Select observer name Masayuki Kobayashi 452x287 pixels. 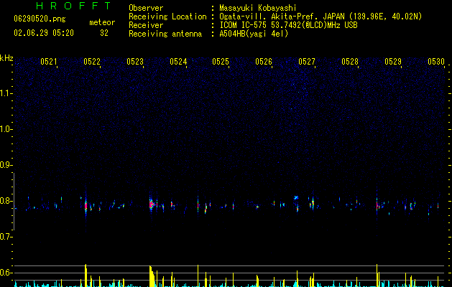[258, 8]
